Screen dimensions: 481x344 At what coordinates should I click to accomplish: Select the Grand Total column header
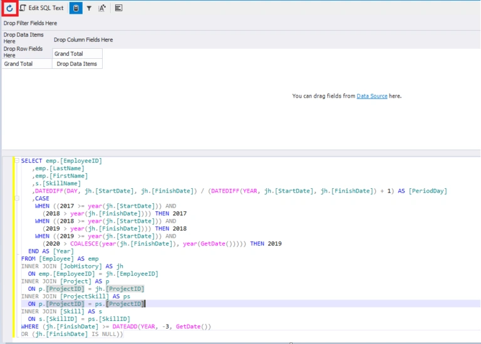77,54
